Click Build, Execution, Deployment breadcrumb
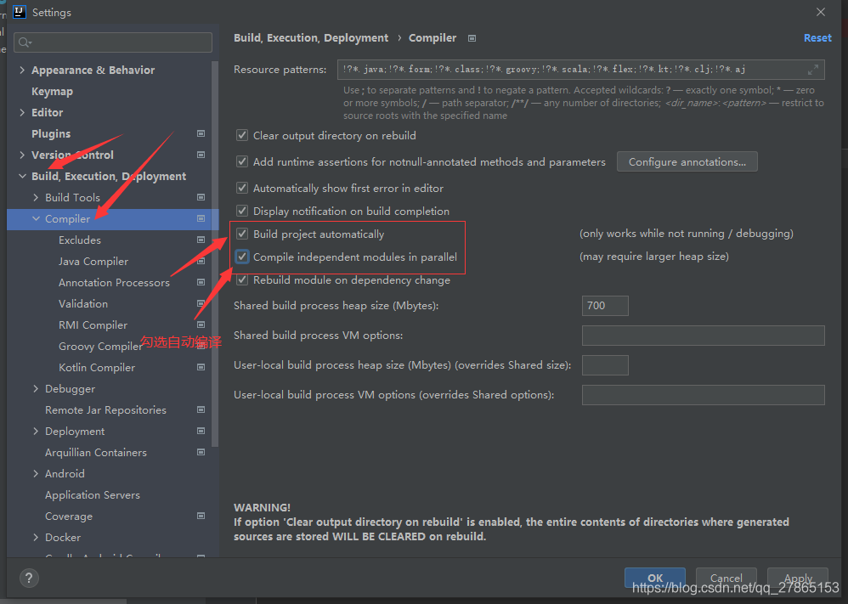The image size is (848, 604). pyautogui.click(x=311, y=38)
